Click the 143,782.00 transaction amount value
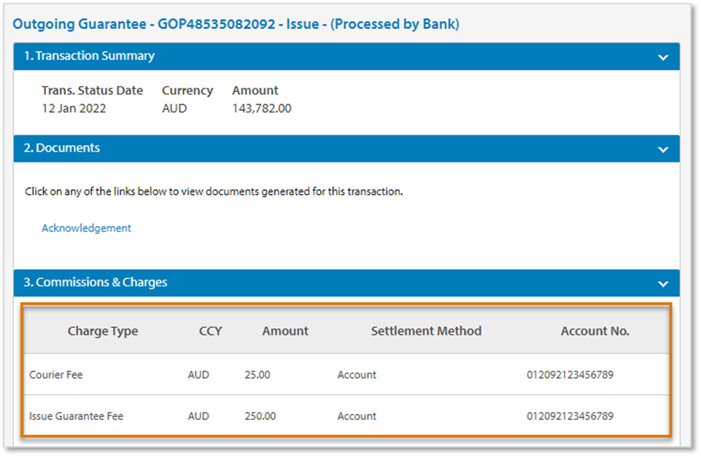 pyautogui.click(x=262, y=109)
